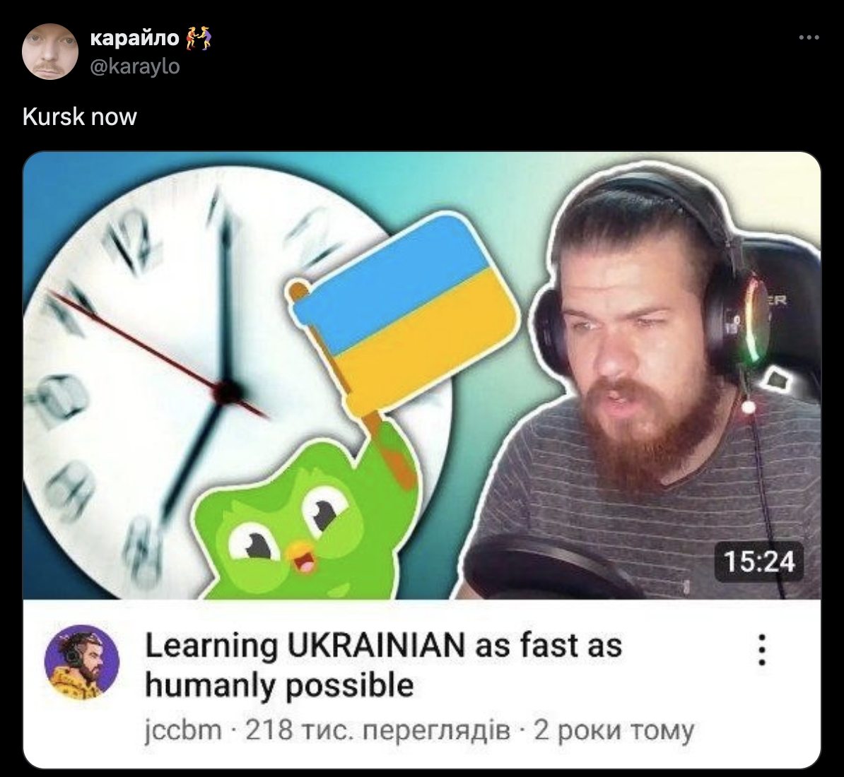Click the 'Kursk now' tweet text

point(80,117)
